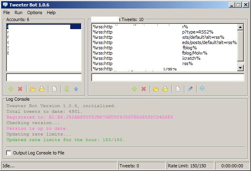Click log line 'Checking version...'
The image size is (251, 171).
pos(33,123)
